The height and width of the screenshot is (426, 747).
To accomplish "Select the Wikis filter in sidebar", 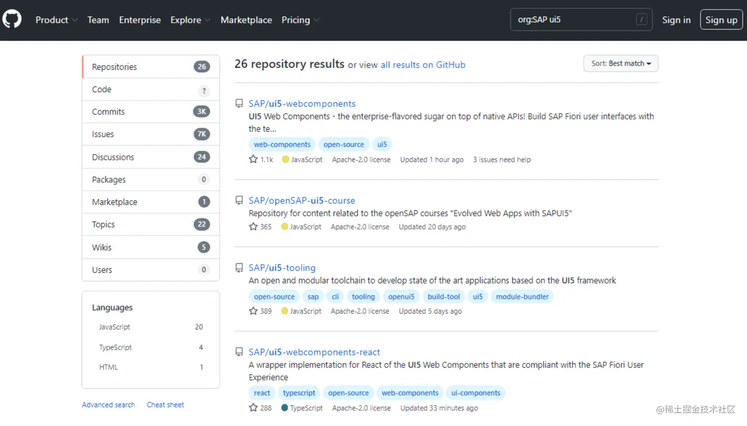I will point(151,247).
